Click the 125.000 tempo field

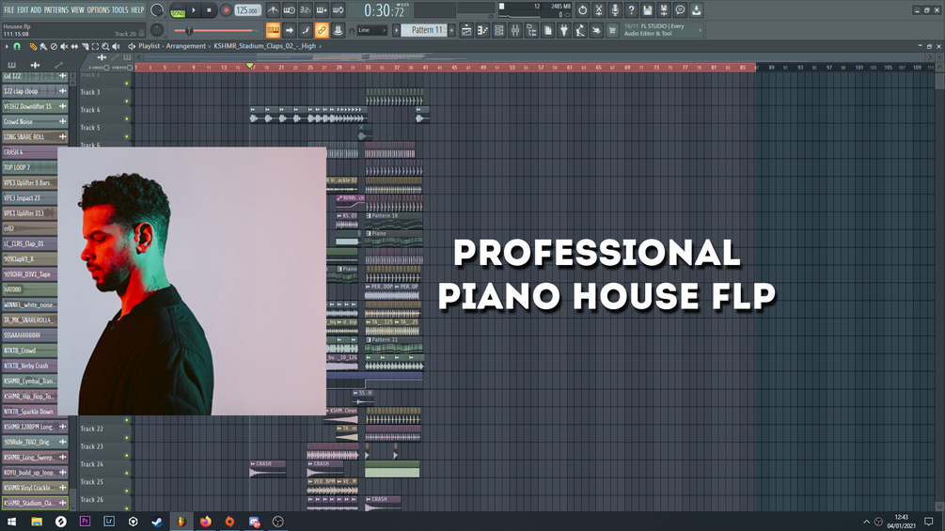tap(247, 11)
